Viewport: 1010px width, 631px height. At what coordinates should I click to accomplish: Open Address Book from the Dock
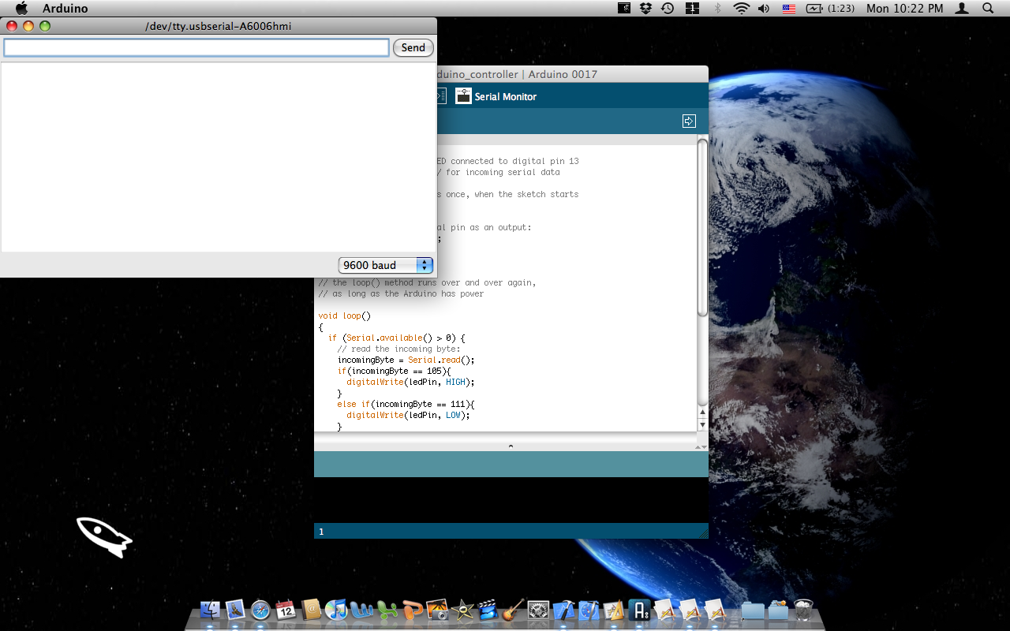tap(311, 610)
